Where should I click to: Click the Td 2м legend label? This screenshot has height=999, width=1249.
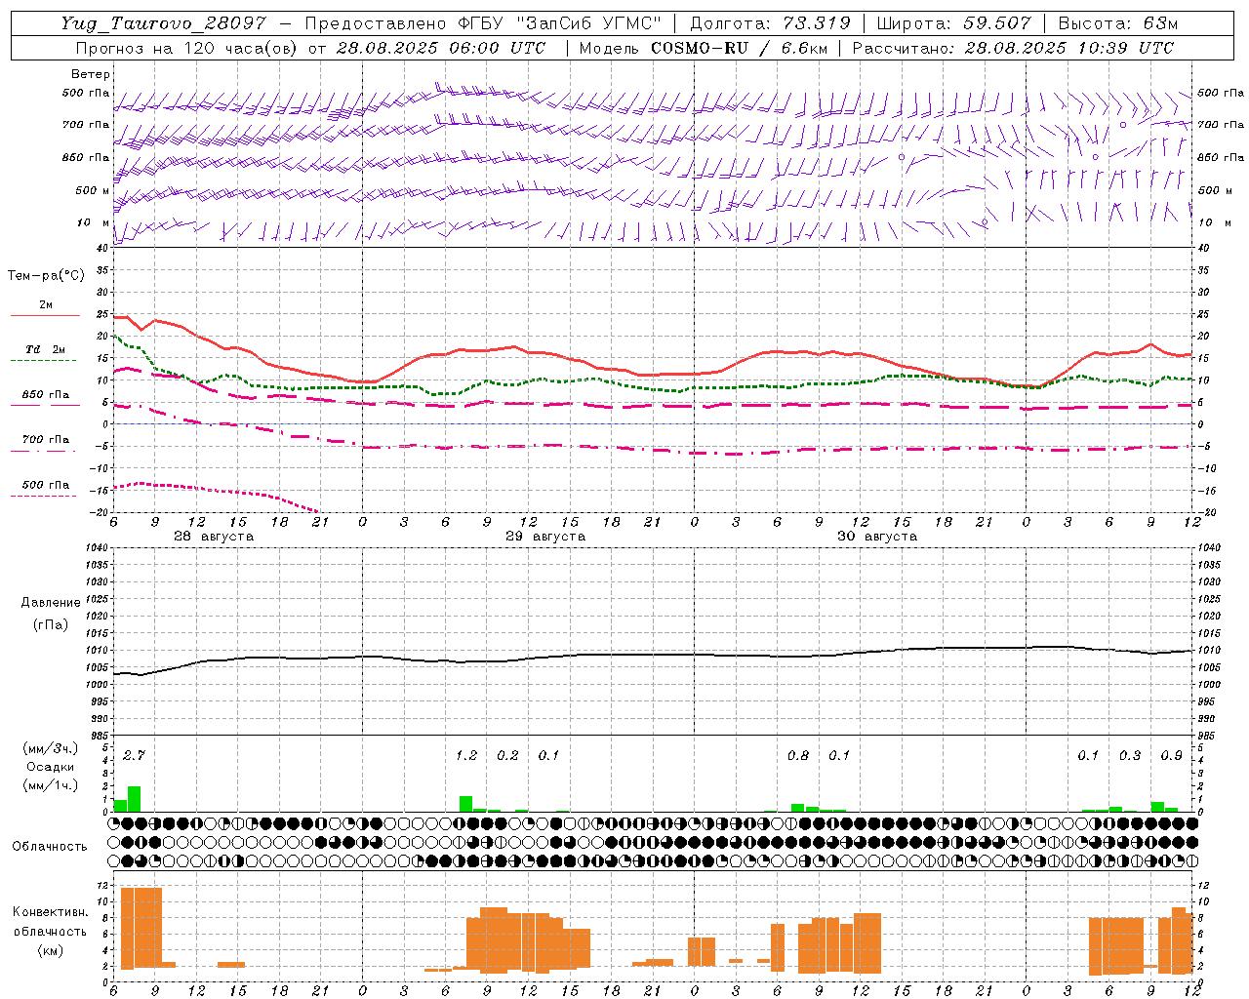[x=46, y=349]
